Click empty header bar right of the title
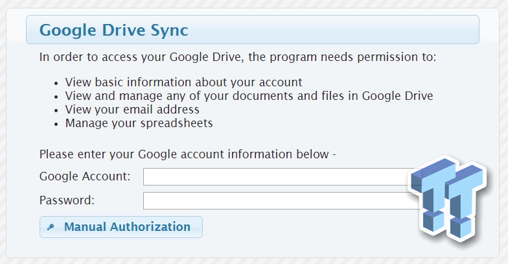 point(337,30)
